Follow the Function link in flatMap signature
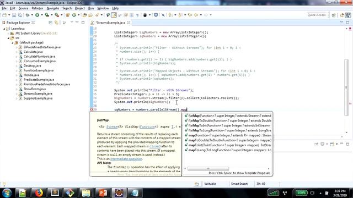 [147, 127]
